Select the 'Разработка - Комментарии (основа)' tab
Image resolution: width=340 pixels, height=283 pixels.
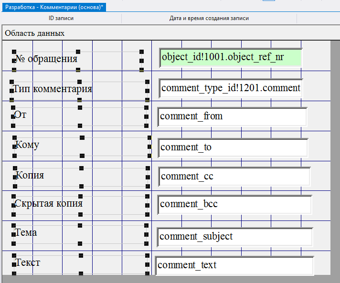coord(53,7)
